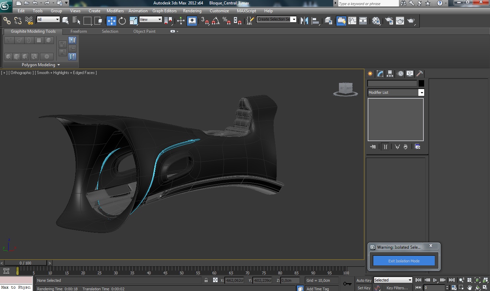Expand the Modifier List dropdown

point(421,92)
